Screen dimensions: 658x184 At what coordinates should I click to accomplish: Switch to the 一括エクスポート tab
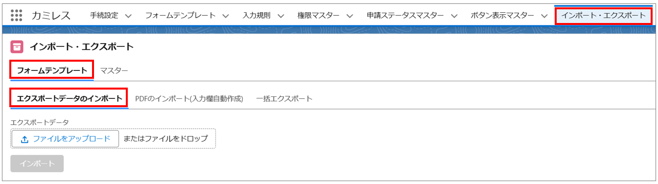click(x=284, y=98)
